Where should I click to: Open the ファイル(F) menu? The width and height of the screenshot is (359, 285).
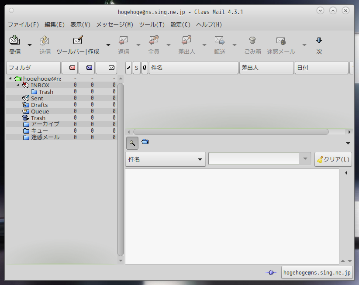[23, 24]
